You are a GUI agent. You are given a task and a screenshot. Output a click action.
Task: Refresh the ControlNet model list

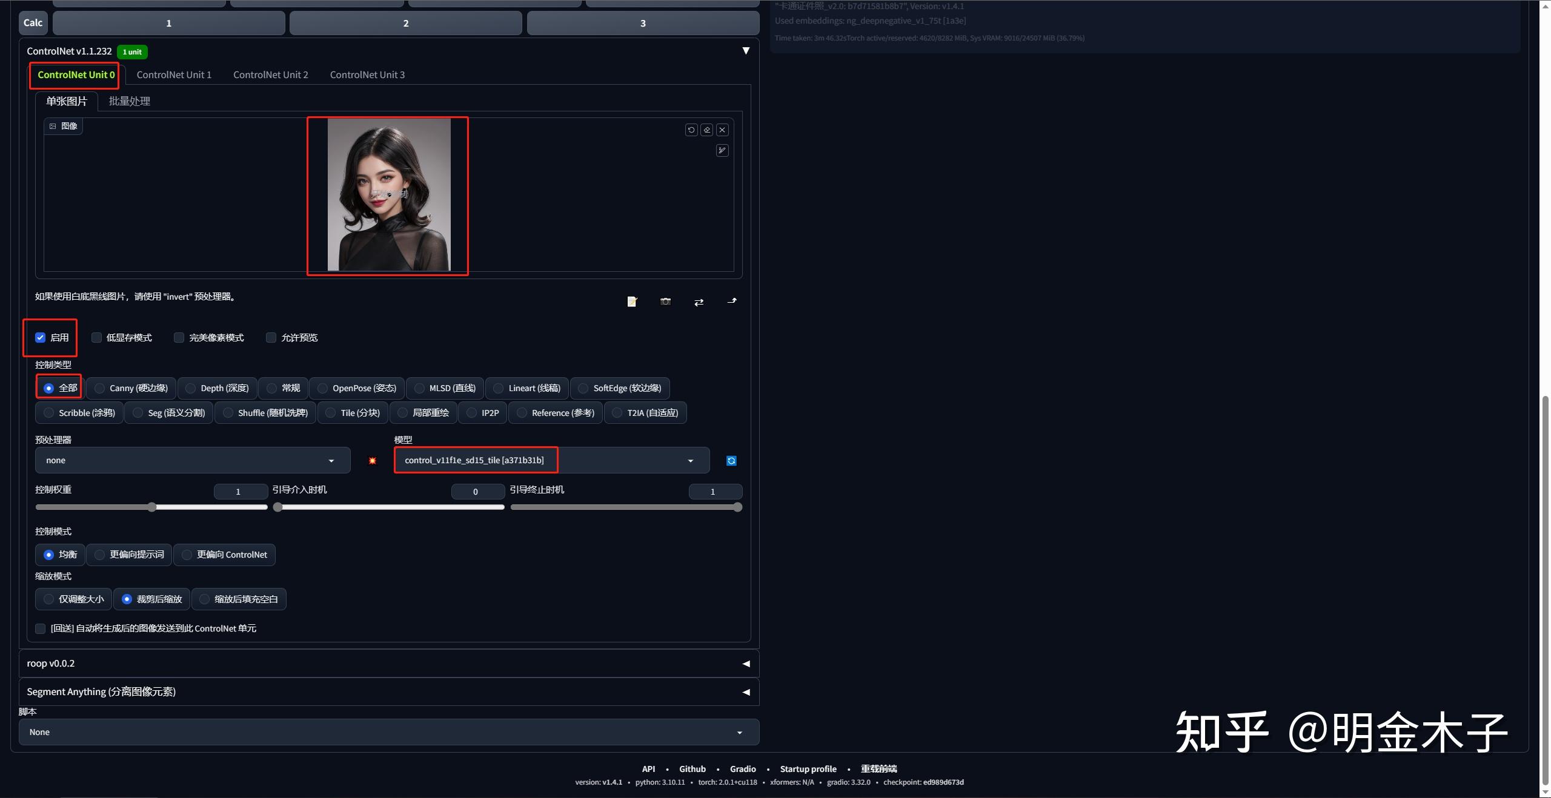[731, 461]
